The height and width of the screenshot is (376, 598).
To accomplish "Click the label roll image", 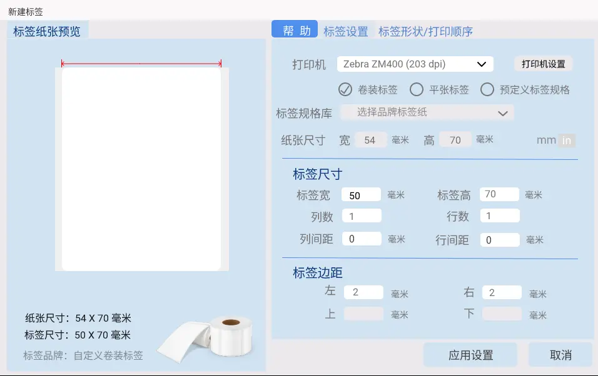I will 206,339.
